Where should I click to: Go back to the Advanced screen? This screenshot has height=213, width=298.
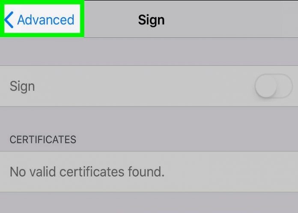(x=40, y=20)
